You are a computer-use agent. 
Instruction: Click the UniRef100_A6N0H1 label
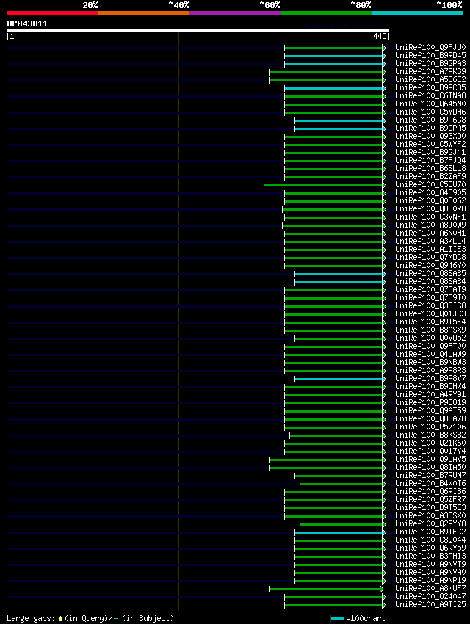(430, 233)
